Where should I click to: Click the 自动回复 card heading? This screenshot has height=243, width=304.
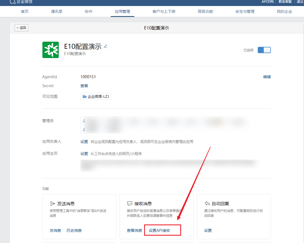point(221,203)
